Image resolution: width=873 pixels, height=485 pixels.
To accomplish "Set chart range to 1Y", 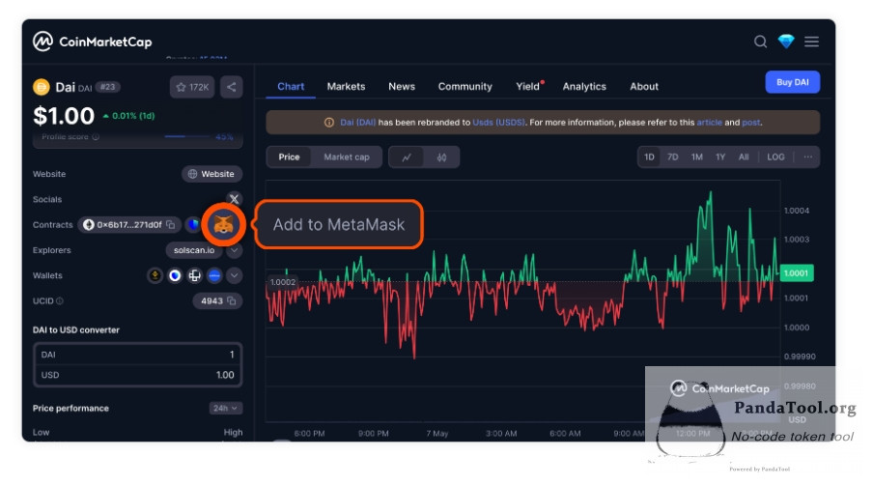I will coord(720,157).
